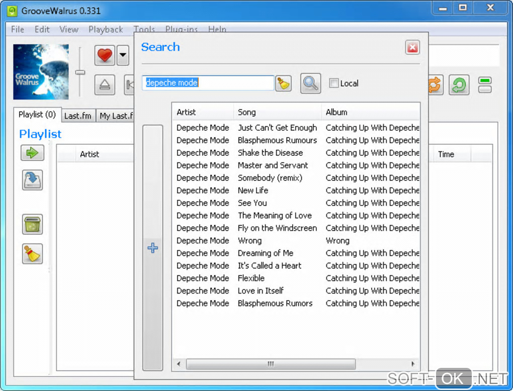
Task: Click the vertical volume slider handle
Action: pyautogui.click(x=80, y=72)
